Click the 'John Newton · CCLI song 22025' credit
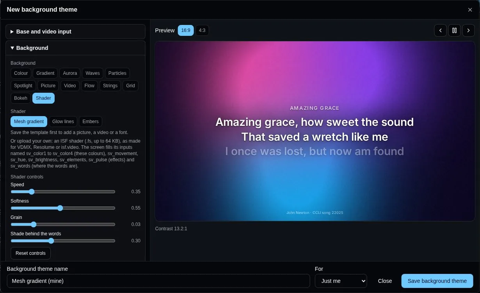 point(315,213)
